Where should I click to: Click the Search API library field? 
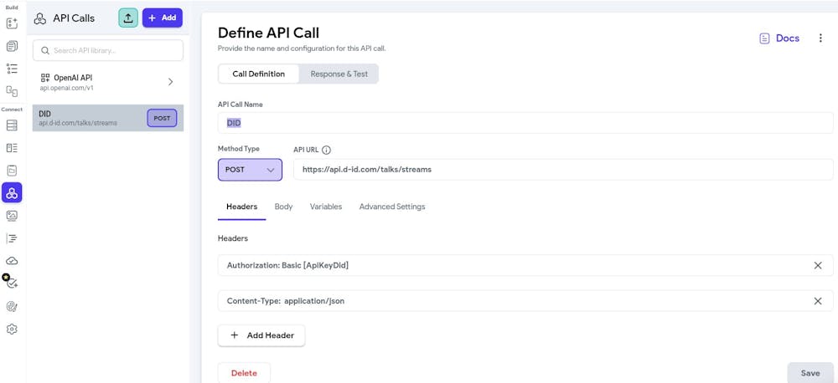[107, 50]
